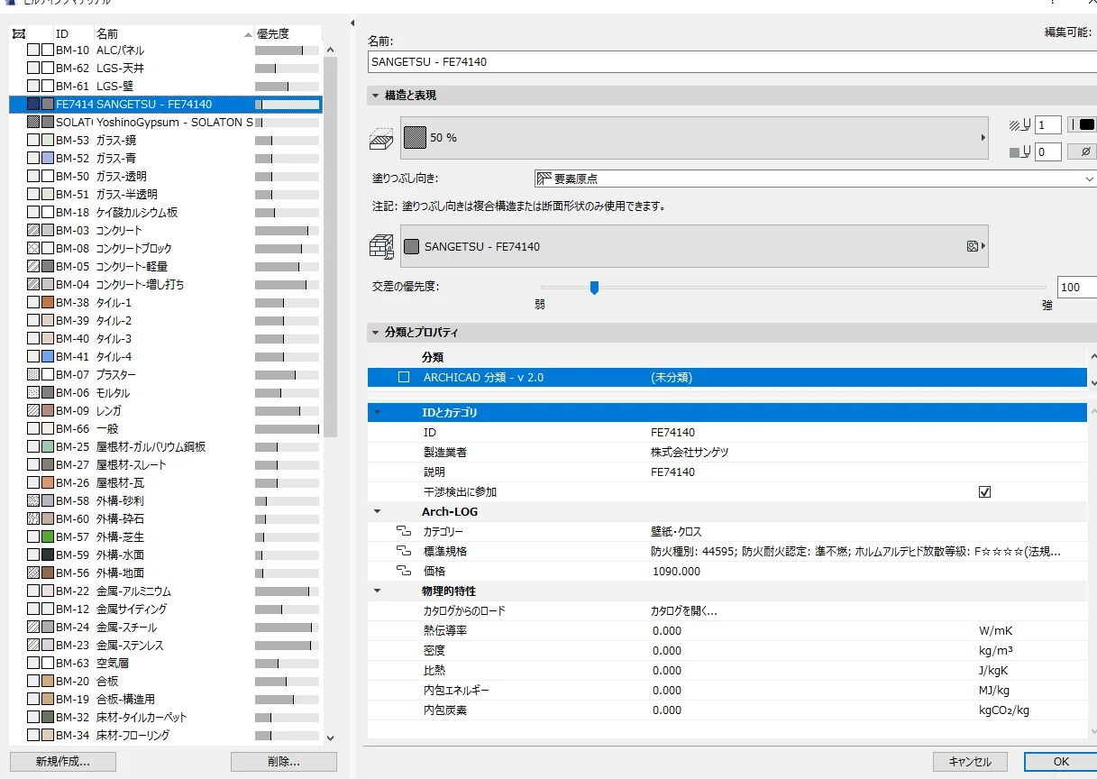Sort the material list by 名前 column
The image size is (1097, 779).
pos(174,34)
